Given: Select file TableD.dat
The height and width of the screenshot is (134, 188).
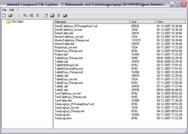Looking at the screenshot, I should (62, 76).
